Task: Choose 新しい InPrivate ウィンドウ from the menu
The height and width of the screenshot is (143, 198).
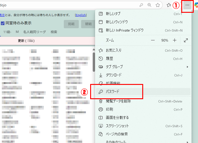Action: click(x=143, y=30)
